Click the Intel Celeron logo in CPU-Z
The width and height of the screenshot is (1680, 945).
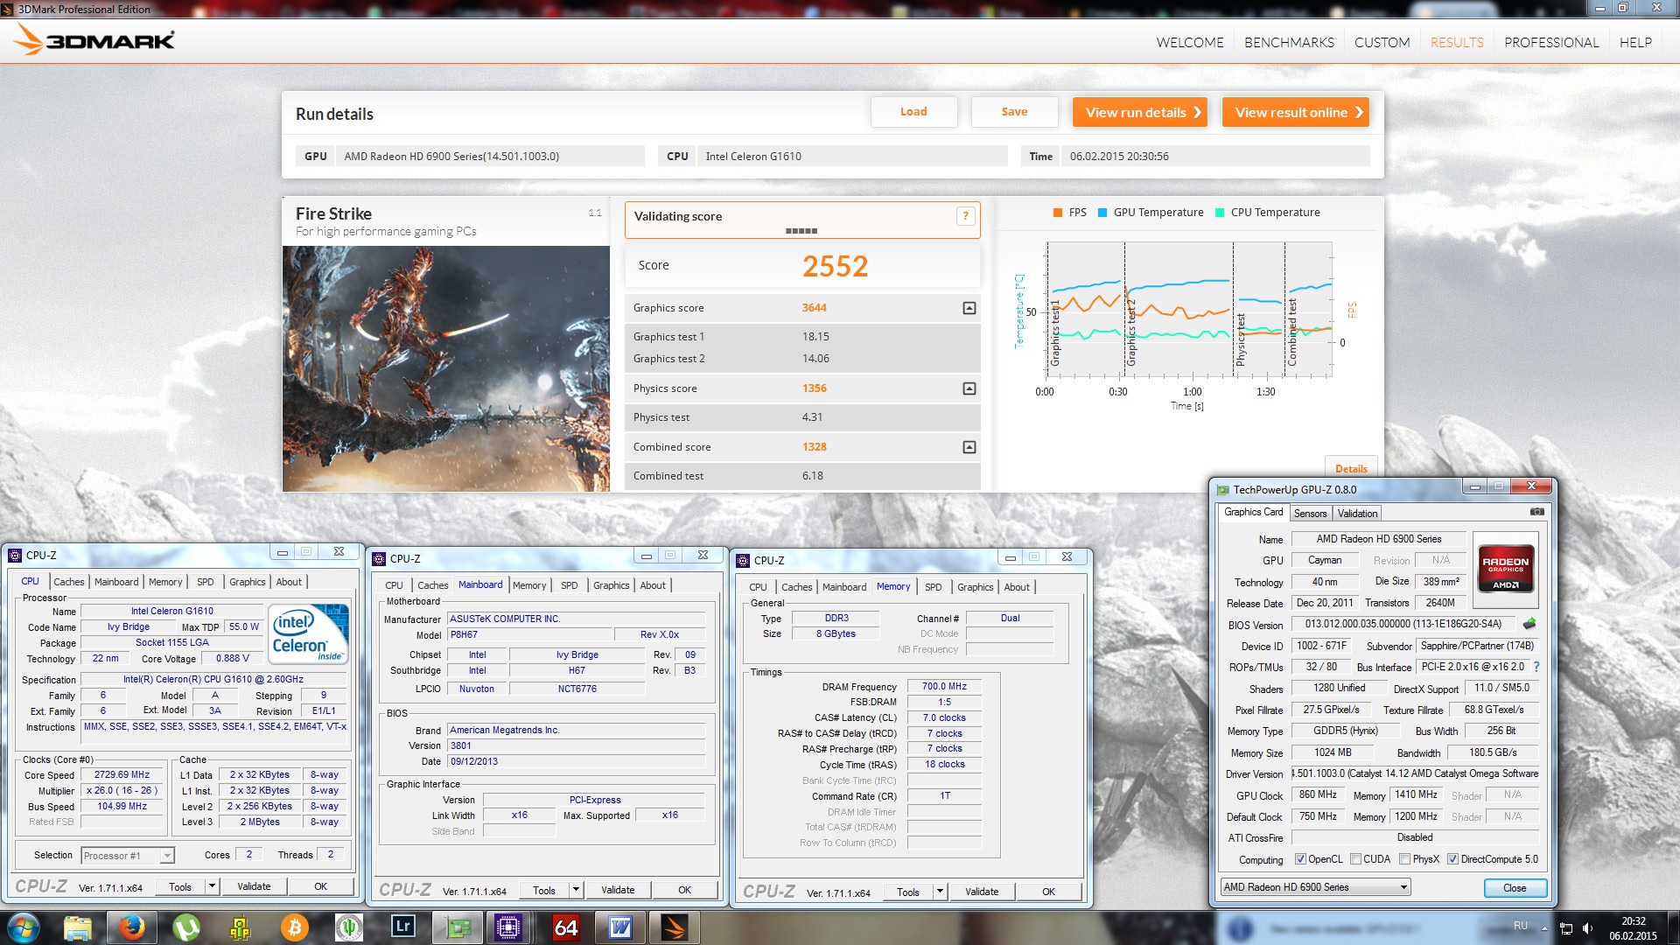(308, 634)
